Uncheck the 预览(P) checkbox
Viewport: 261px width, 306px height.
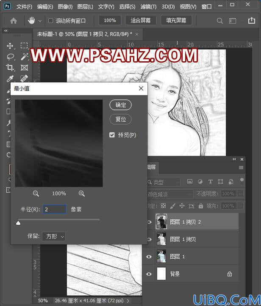click(112, 135)
